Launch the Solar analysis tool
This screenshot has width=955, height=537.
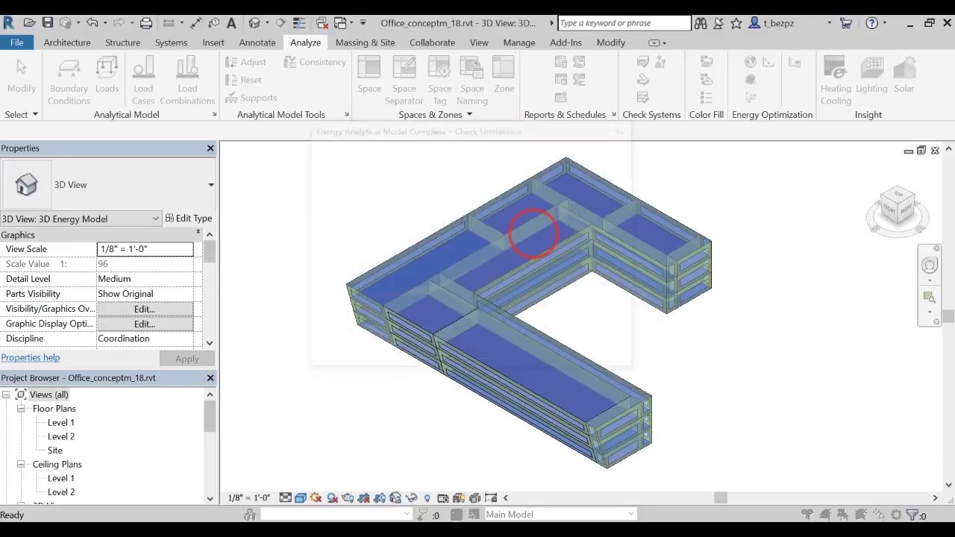pos(904,75)
